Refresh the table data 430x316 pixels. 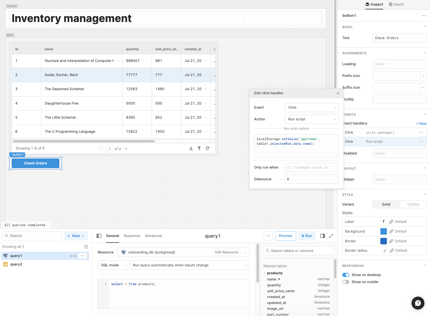tap(208, 148)
